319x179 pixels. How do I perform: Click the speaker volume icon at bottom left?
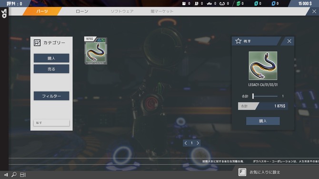[x=6, y=175]
